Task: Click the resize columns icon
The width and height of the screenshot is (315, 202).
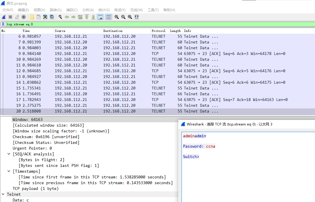Action: 137,17
